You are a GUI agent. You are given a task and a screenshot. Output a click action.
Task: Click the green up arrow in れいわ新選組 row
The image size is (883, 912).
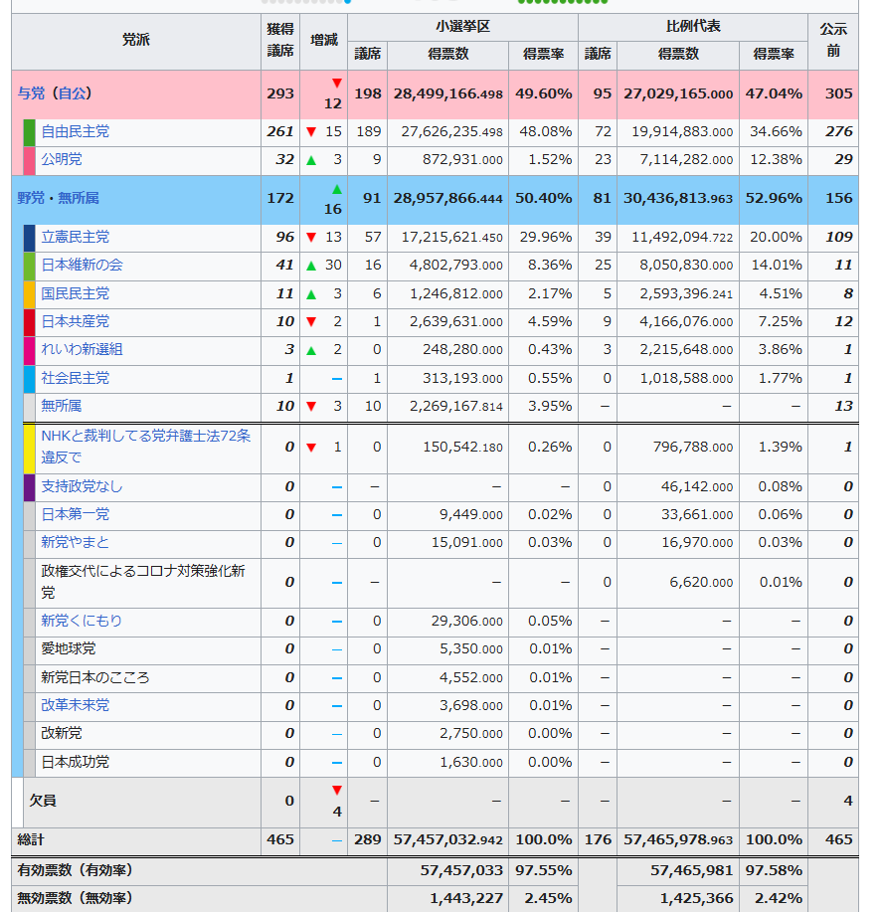click(311, 351)
